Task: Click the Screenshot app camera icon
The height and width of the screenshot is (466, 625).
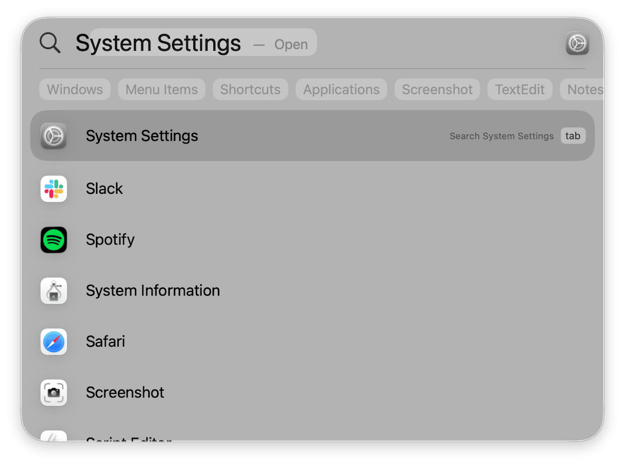Action: point(54,393)
